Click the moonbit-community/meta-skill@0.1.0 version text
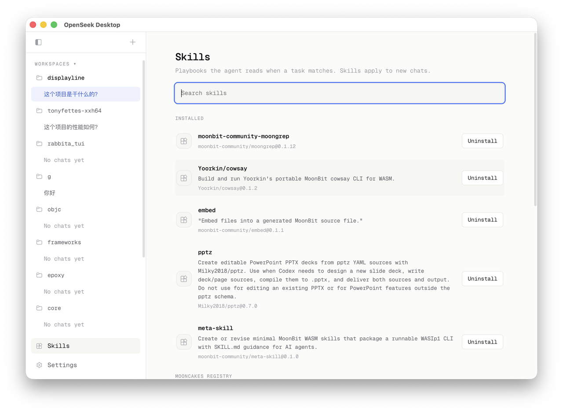Viewport: 563px width, 413px height. [x=249, y=357]
